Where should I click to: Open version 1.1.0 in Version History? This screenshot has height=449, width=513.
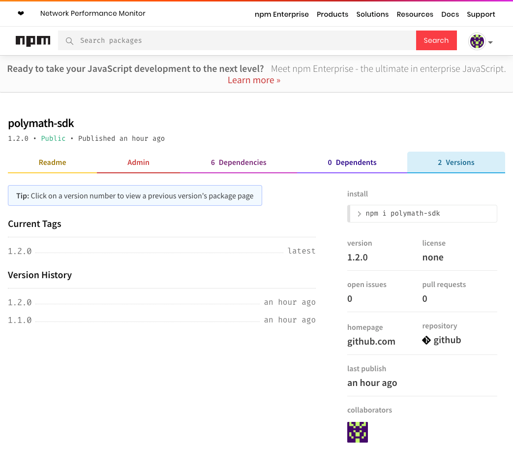[x=20, y=320]
